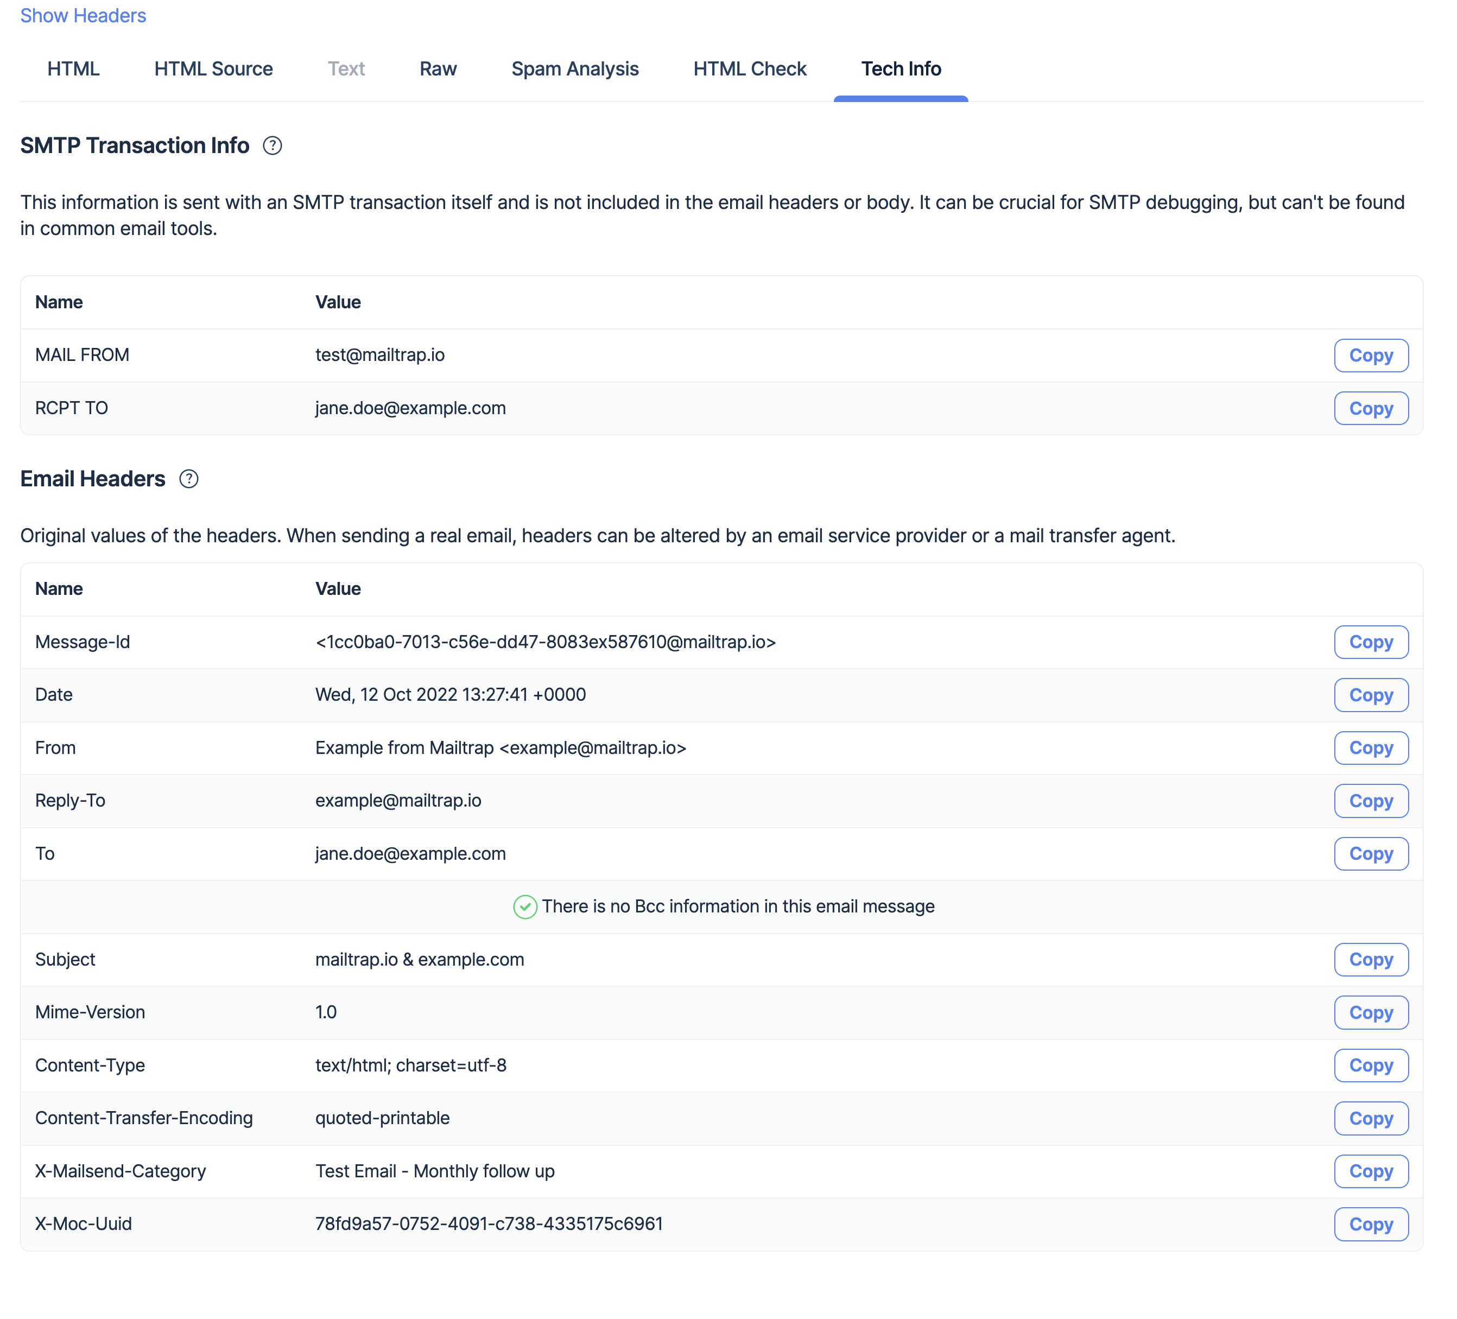The height and width of the screenshot is (1319, 1457).
Task: Copy the Reply-To header value
Action: coord(1370,801)
